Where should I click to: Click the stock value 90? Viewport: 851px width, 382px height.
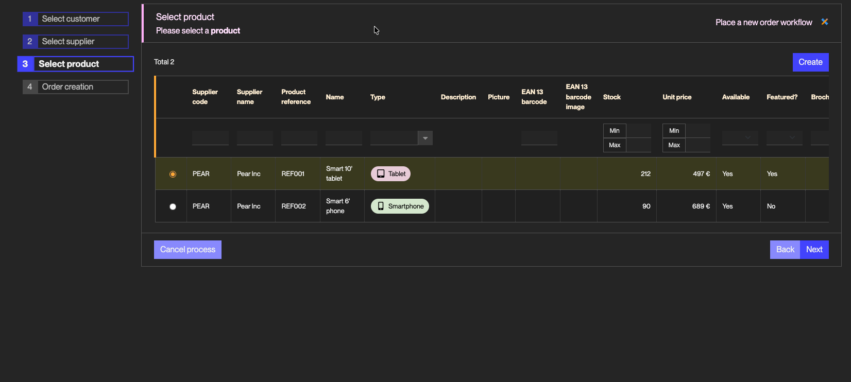(646, 206)
